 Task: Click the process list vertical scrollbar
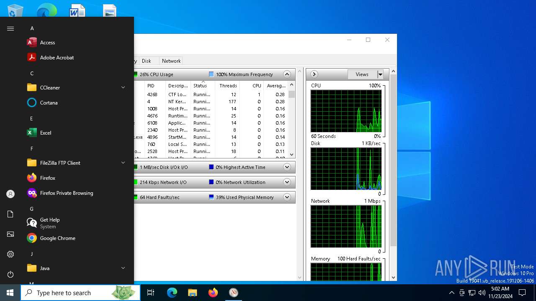[292, 120]
